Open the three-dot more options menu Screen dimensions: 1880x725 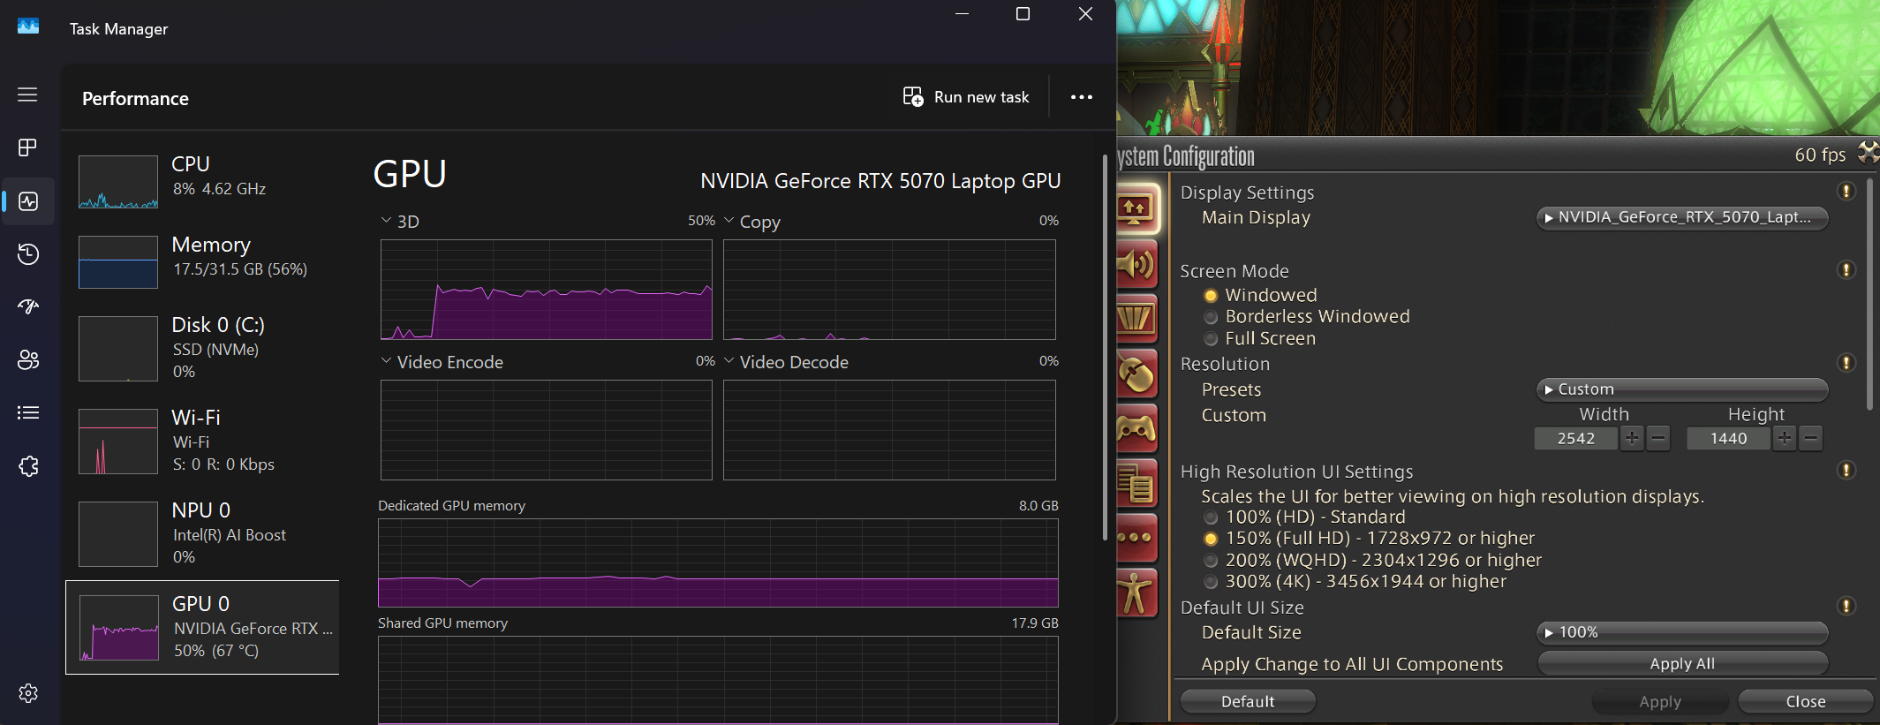tap(1082, 97)
